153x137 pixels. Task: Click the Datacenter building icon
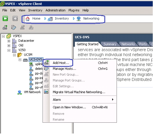point(14,41)
